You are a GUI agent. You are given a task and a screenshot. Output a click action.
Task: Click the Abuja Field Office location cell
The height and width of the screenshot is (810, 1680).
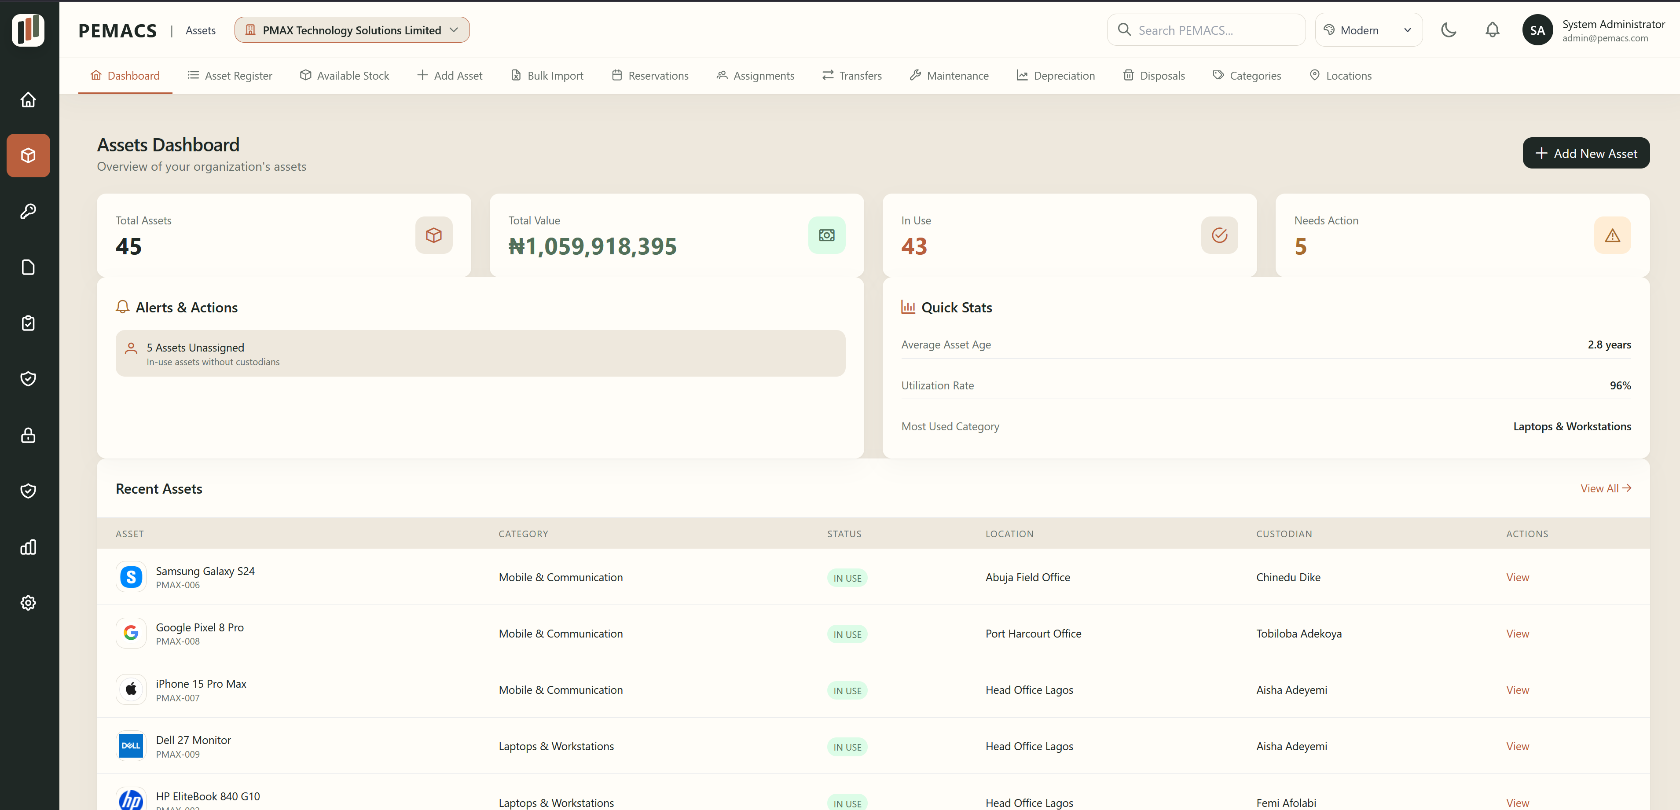1028,577
